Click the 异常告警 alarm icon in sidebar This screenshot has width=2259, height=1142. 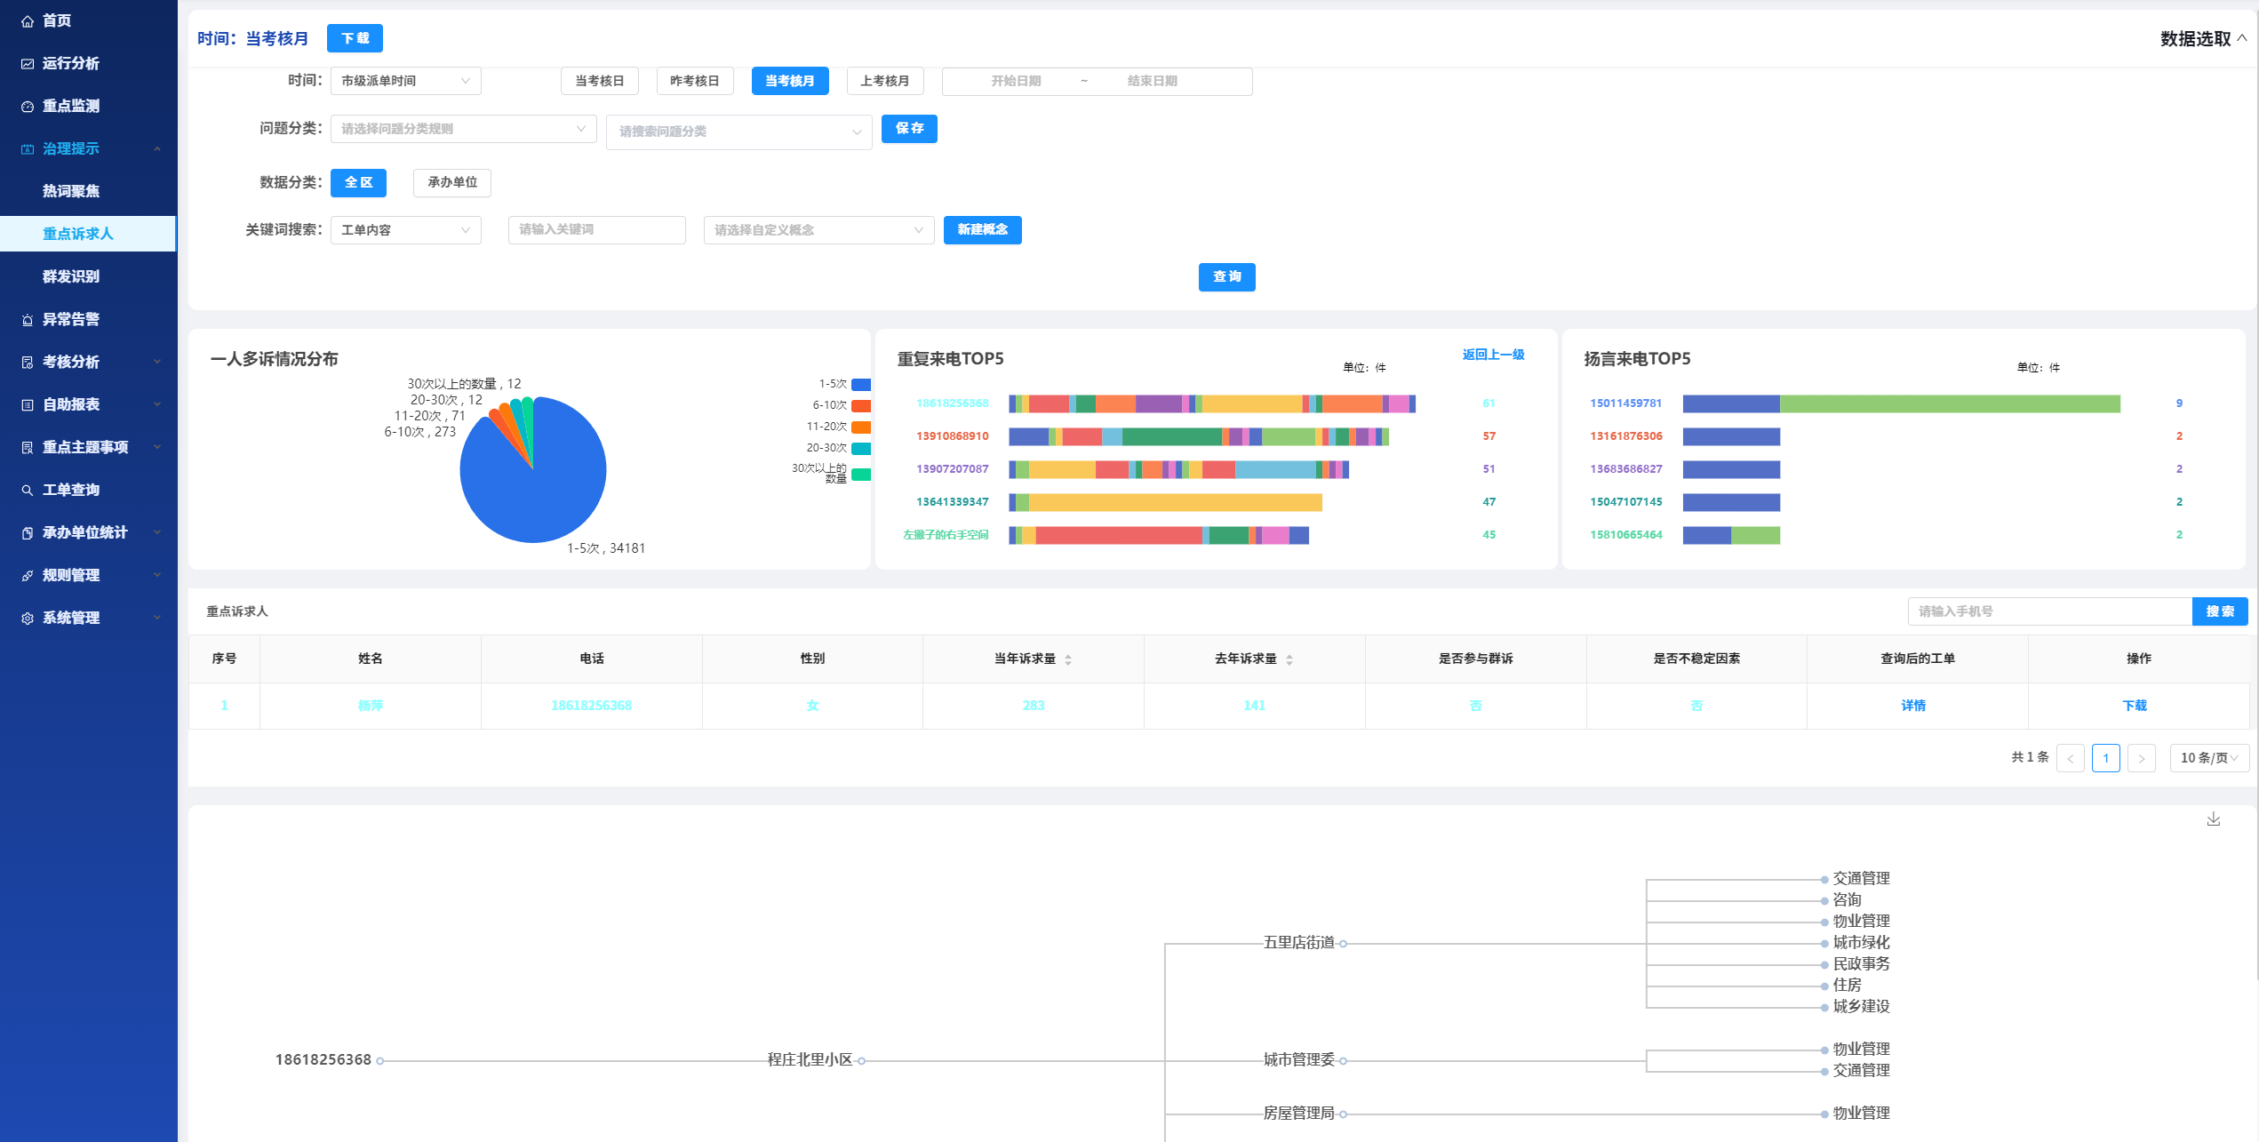(x=28, y=320)
